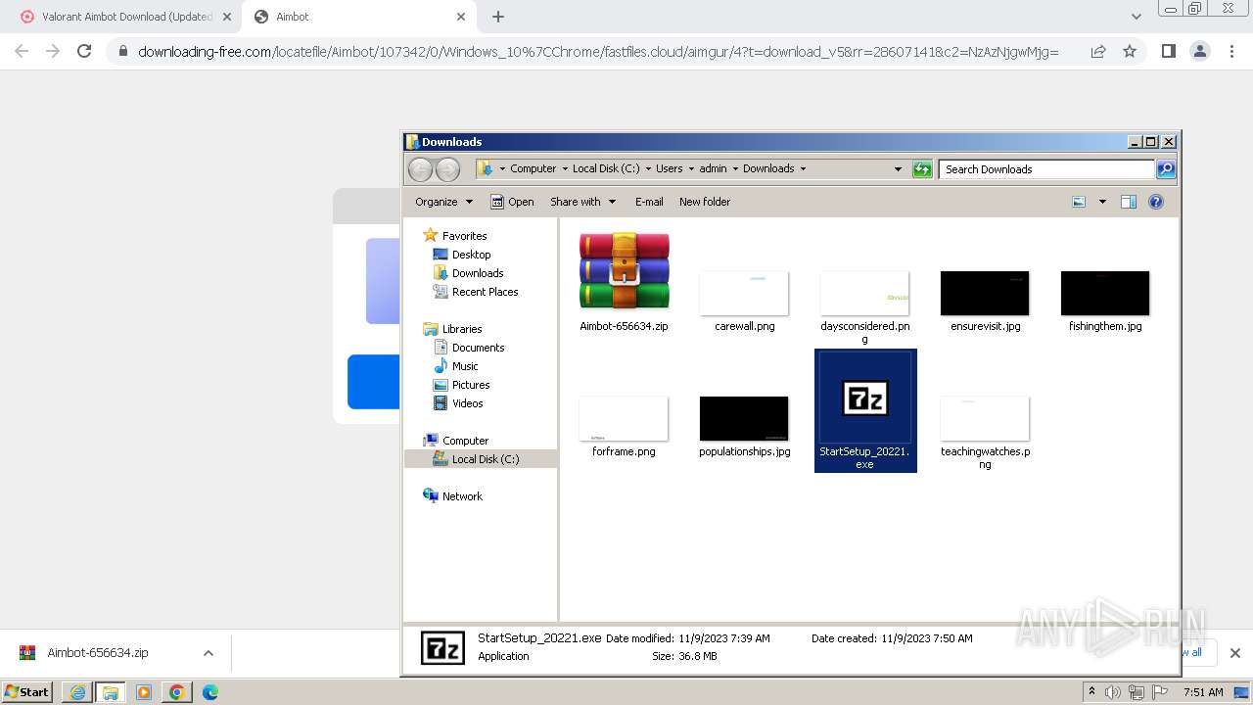Click Open in Explorer toolbar
Screen dimensions: 1253x705
coord(512,202)
